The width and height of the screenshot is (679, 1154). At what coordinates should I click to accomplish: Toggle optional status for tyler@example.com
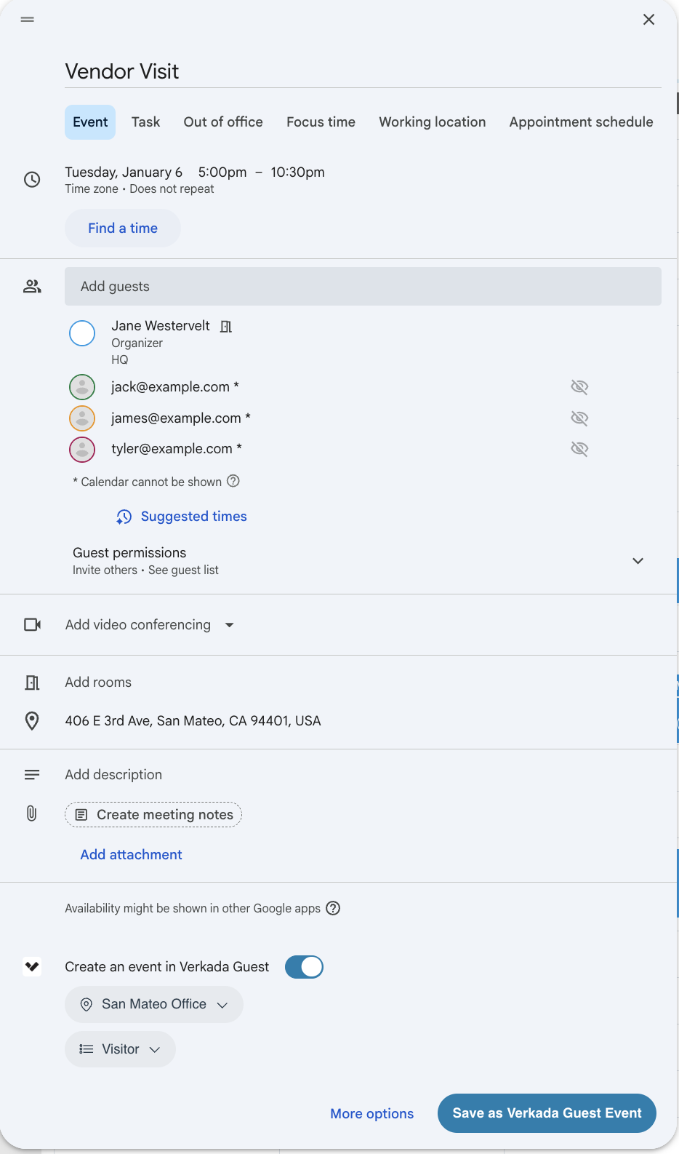tap(579, 449)
